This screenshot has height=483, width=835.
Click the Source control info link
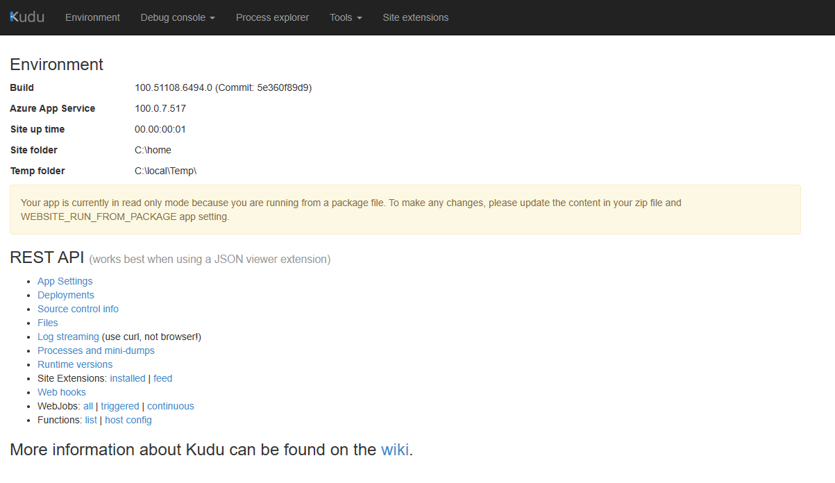coord(78,309)
